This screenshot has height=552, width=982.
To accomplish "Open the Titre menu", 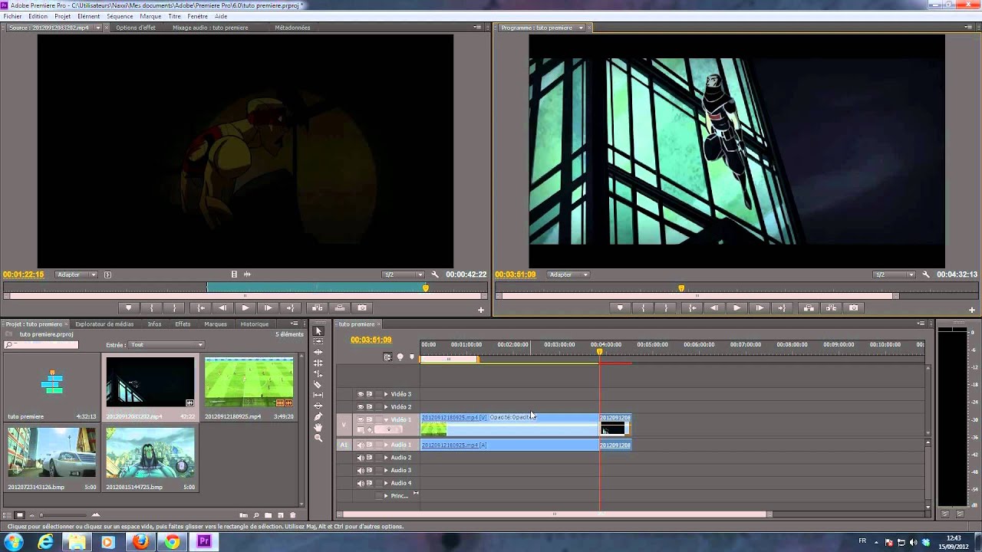I will [174, 16].
